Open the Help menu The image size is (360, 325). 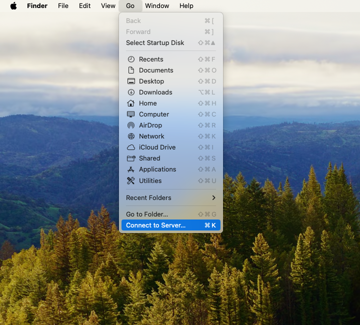pos(186,6)
